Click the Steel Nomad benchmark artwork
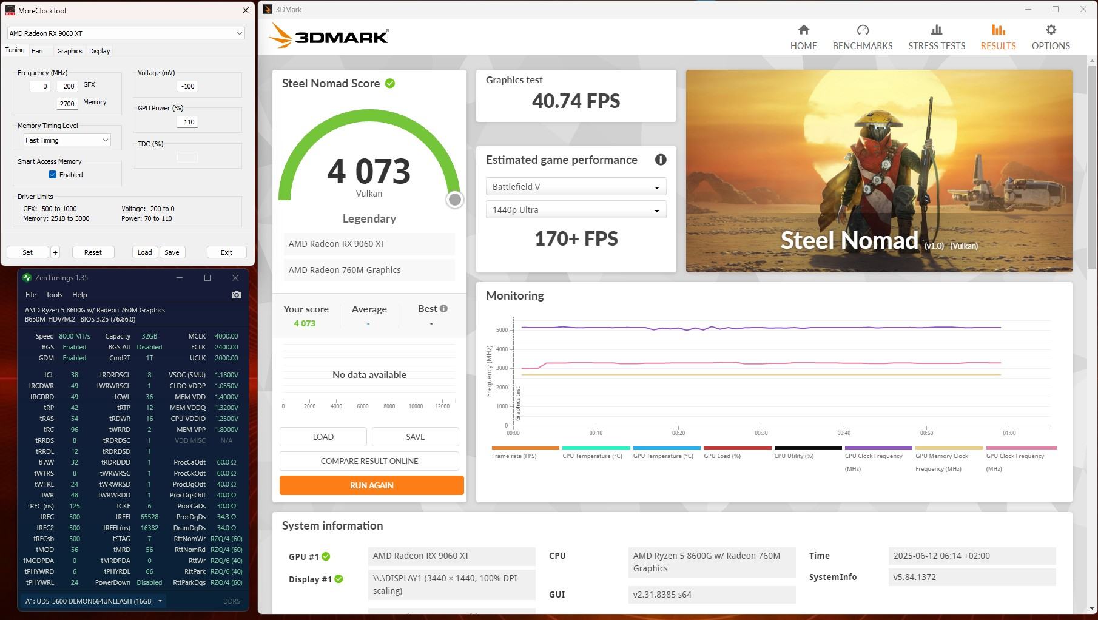The image size is (1098, 620). (x=879, y=171)
